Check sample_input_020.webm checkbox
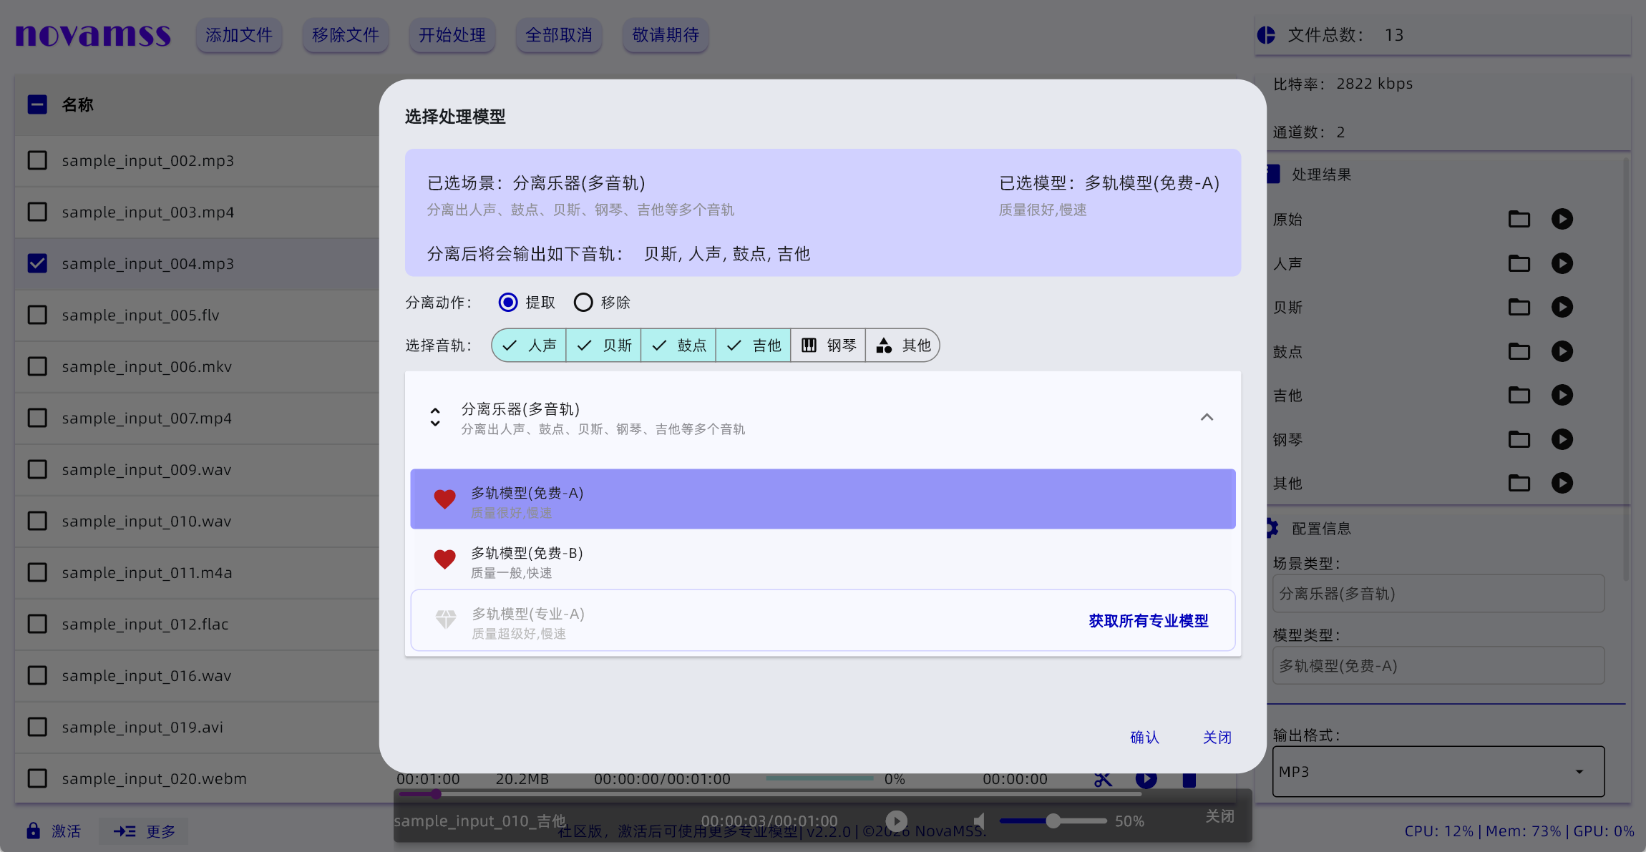Screen dimensions: 1646x852 (37, 778)
